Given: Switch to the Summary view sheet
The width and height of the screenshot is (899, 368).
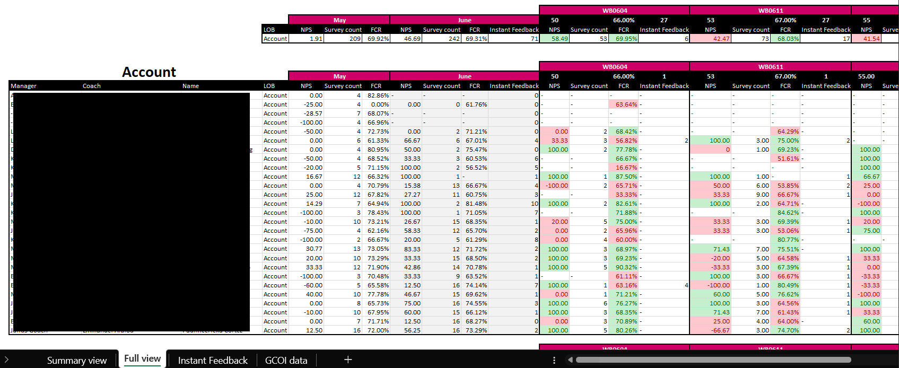Looking at the screenshot, I should point(76,360).
